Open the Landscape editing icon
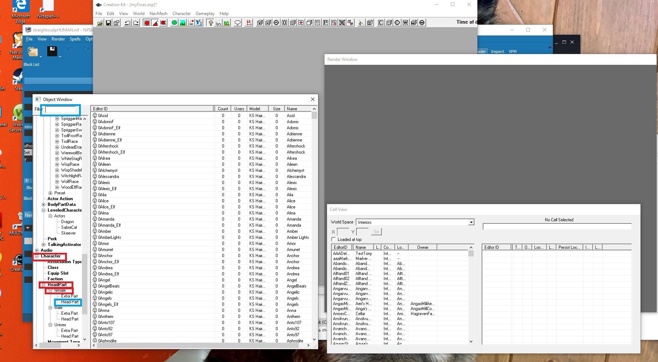The height and width of the screenshot is (362, 658). 182,23
